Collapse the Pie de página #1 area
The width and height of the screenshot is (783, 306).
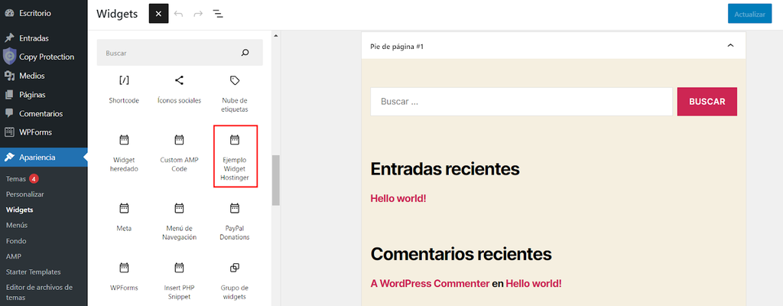pos(730,47)
